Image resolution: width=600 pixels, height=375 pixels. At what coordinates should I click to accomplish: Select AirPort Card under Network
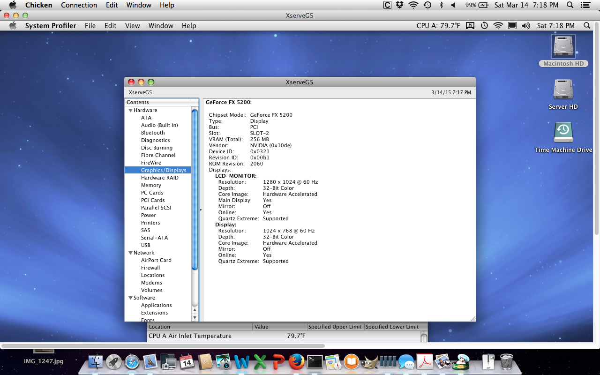[156, 260]
